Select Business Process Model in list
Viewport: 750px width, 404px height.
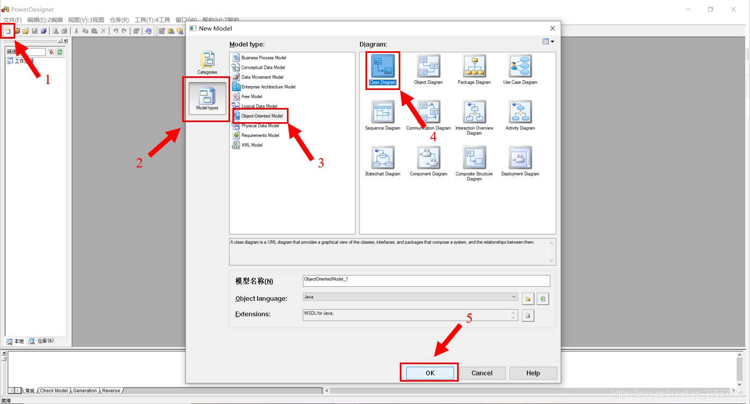tap(259, 58)
